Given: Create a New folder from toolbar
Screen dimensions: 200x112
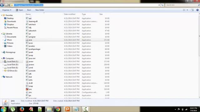Looking at the screenshot, I should click(x=40, y=10).
